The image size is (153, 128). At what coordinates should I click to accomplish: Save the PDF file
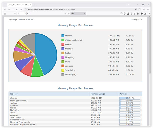pyautogui.click(x=145, y=13)
